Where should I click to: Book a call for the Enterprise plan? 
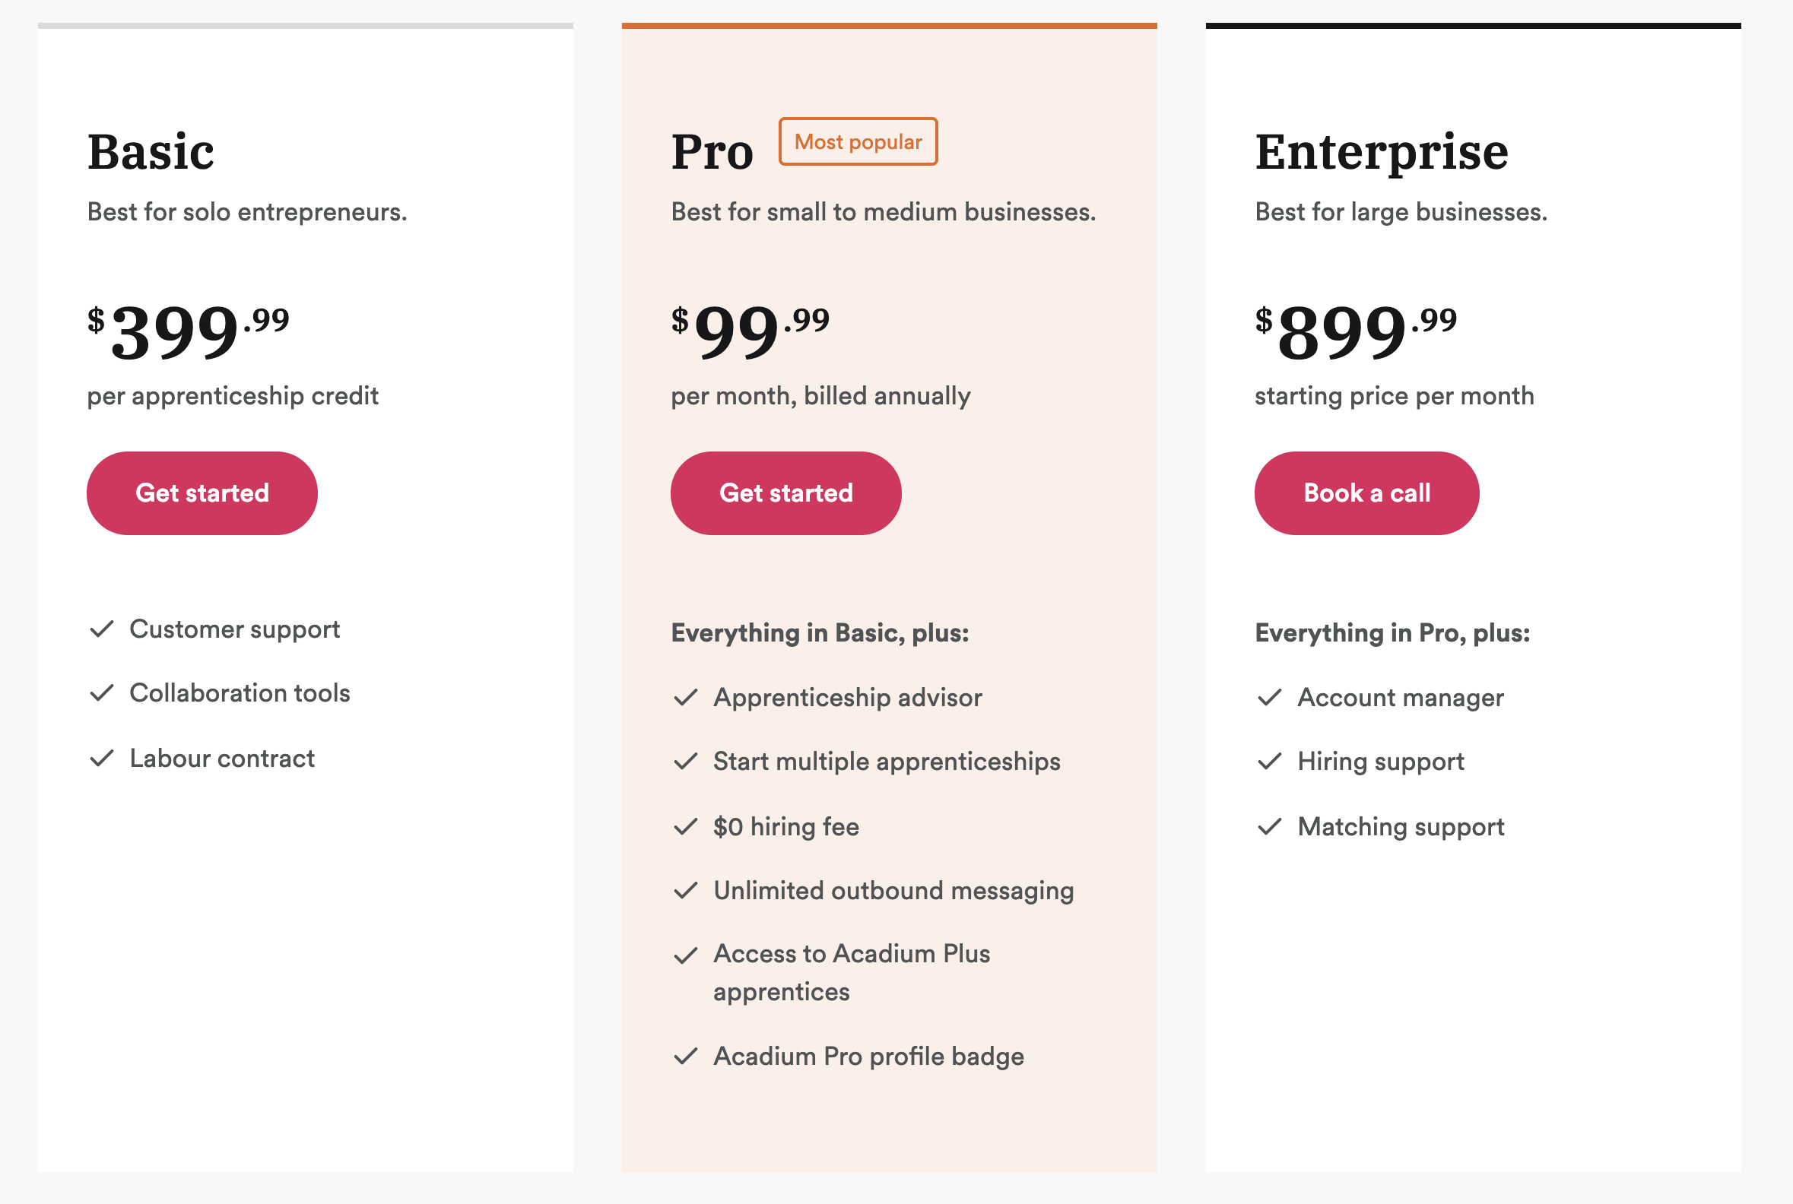[1366, 493]
